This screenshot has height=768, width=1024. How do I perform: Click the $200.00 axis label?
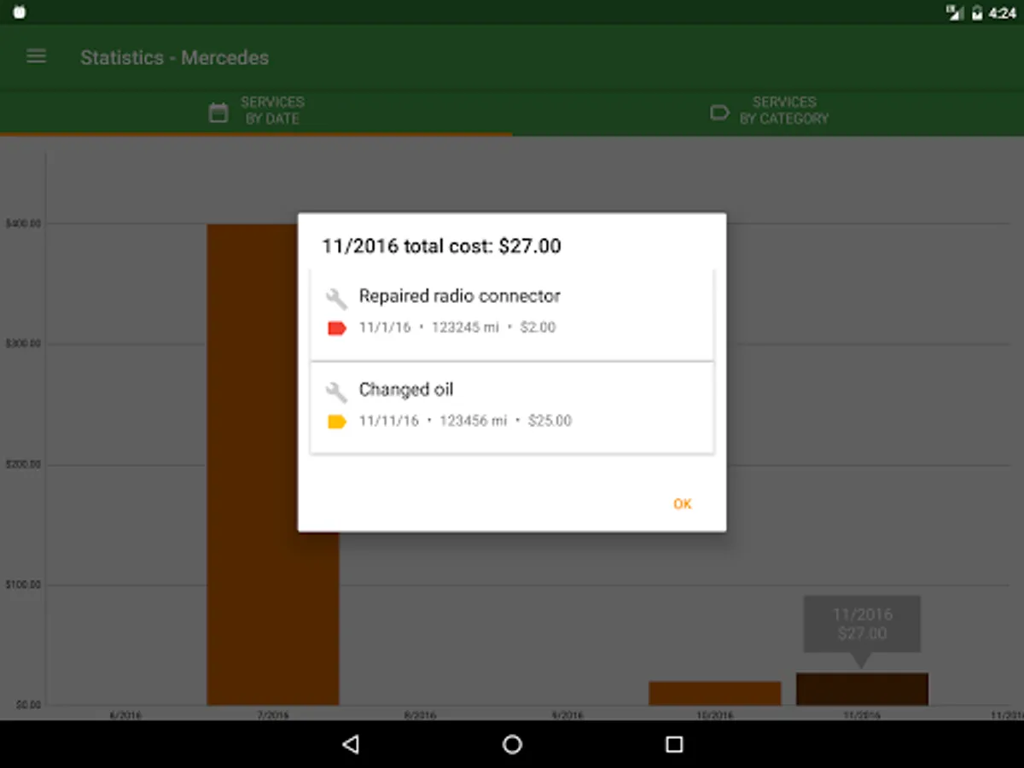tap(23, 464)
